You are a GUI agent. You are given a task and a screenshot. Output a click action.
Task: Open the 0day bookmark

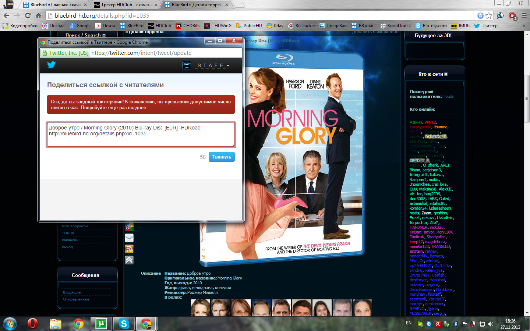(275, 26)
